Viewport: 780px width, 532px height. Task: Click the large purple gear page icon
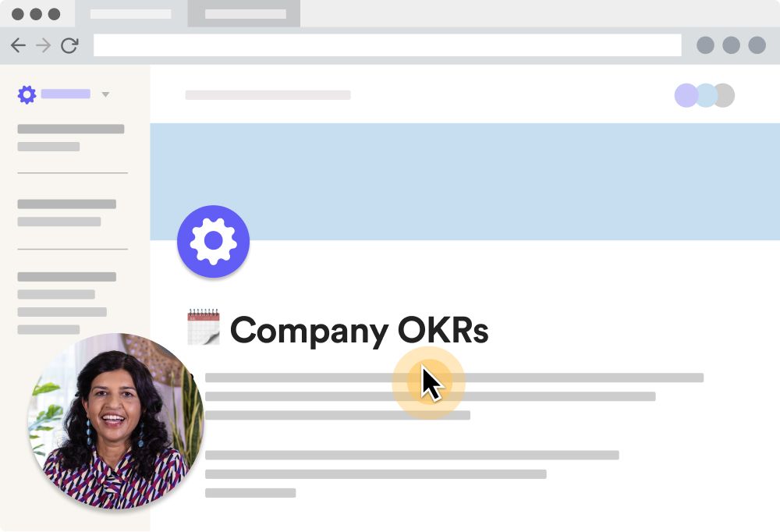pyautogui.click(x=214, y=241)
